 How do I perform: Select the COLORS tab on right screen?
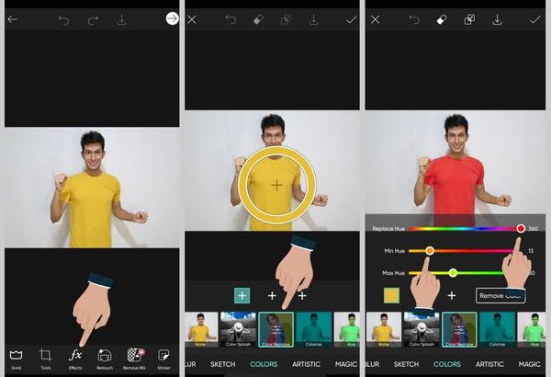pyautogui.click(x=447, y=364)
